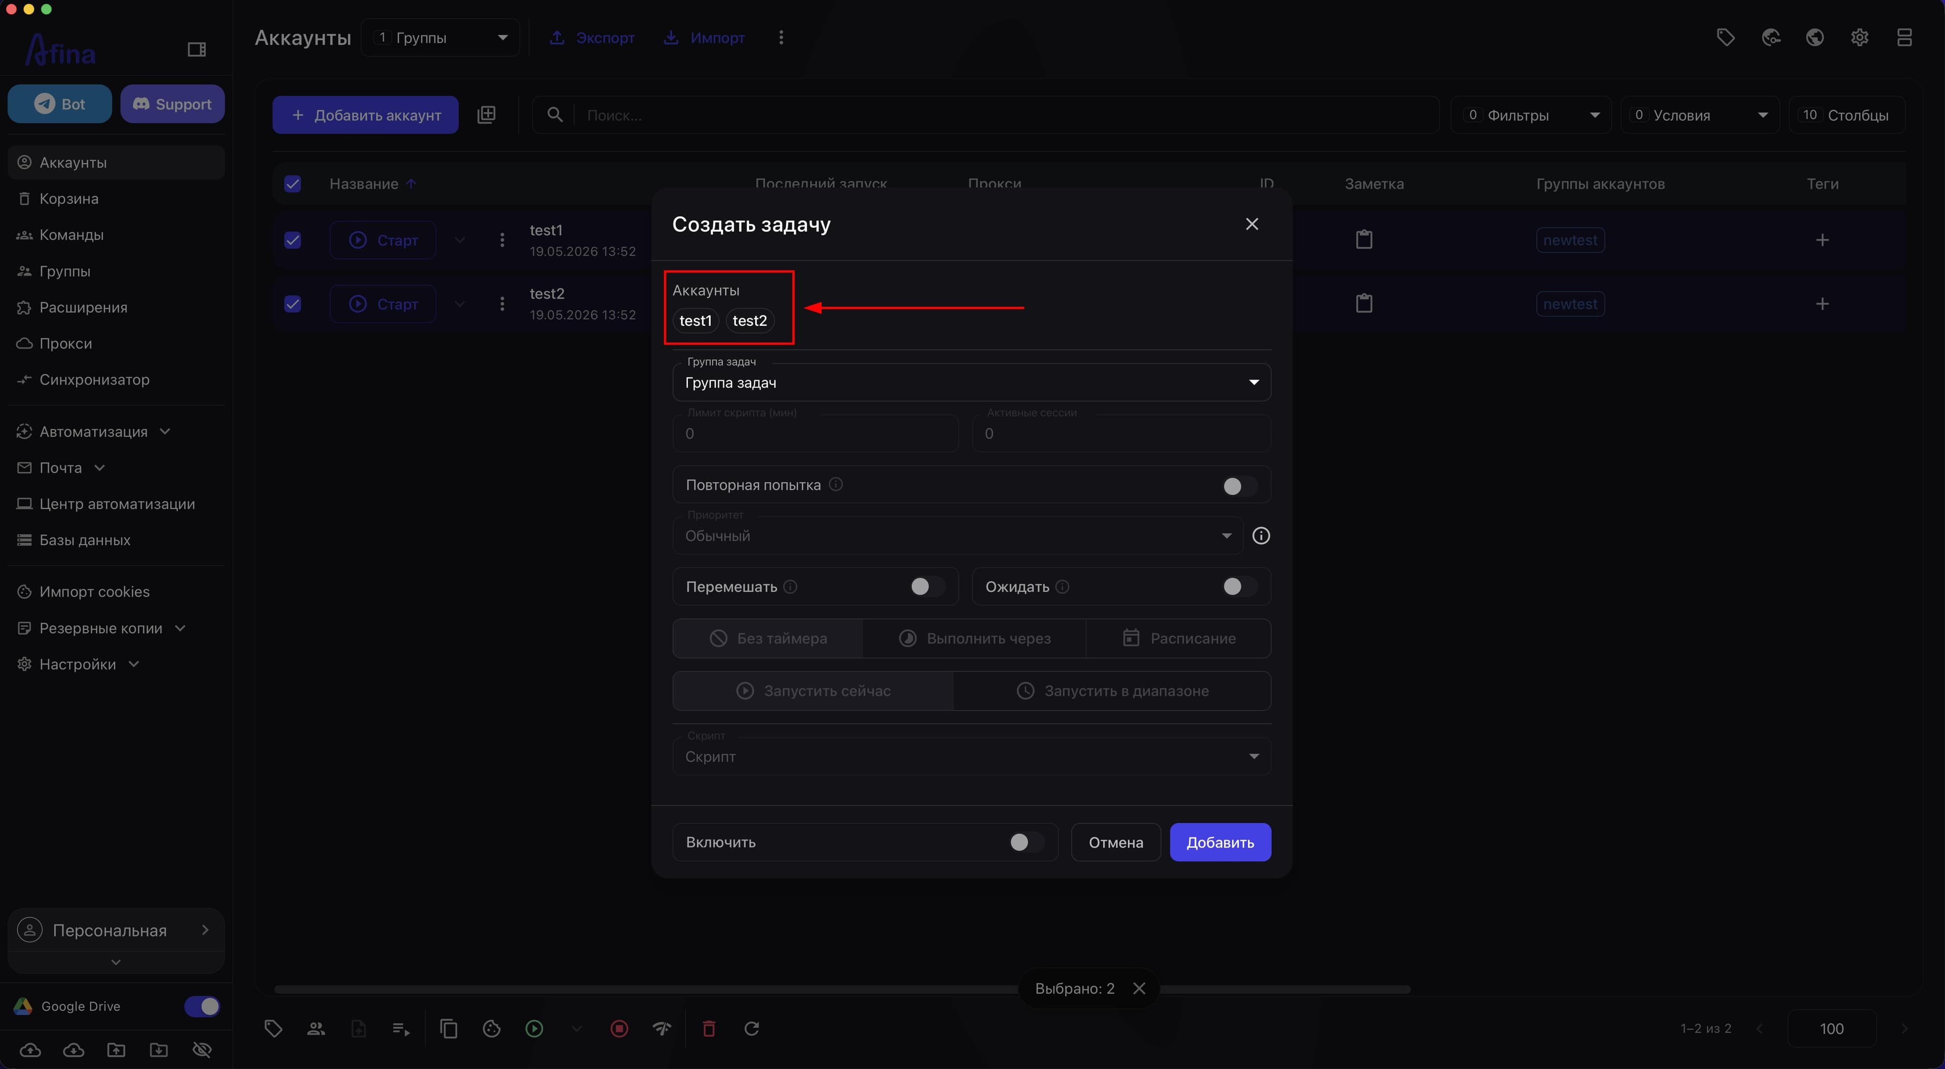Select the Расписание tab
The width and height of the screenshot is (1945, 1069).
(x=1179, y=638)
